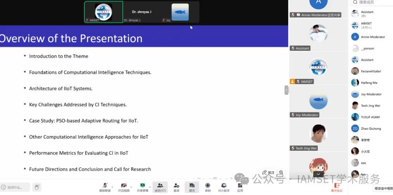The width and height of the screenshot is (393, 195).
Task: Open the 成员(57) members panel
Action: (x=160, y=187)
